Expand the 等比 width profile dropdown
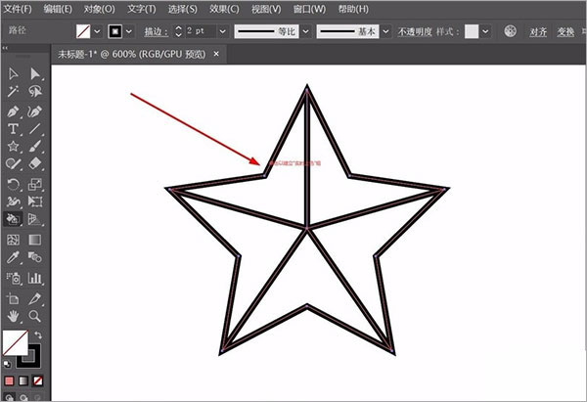The height and width of the screenshot is (402, 587). (x=305, y=31)
